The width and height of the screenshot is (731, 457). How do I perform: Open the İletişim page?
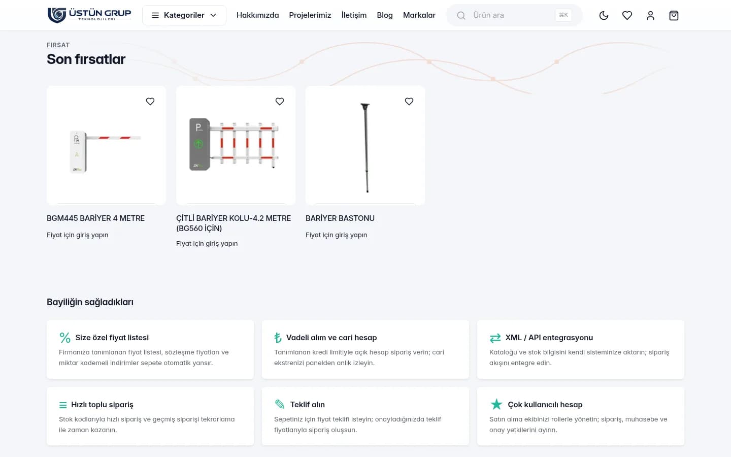[354, 15]
